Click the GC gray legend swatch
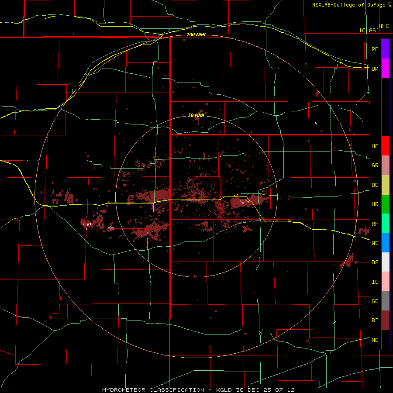 pyautogui.click(x=386, y=301)
